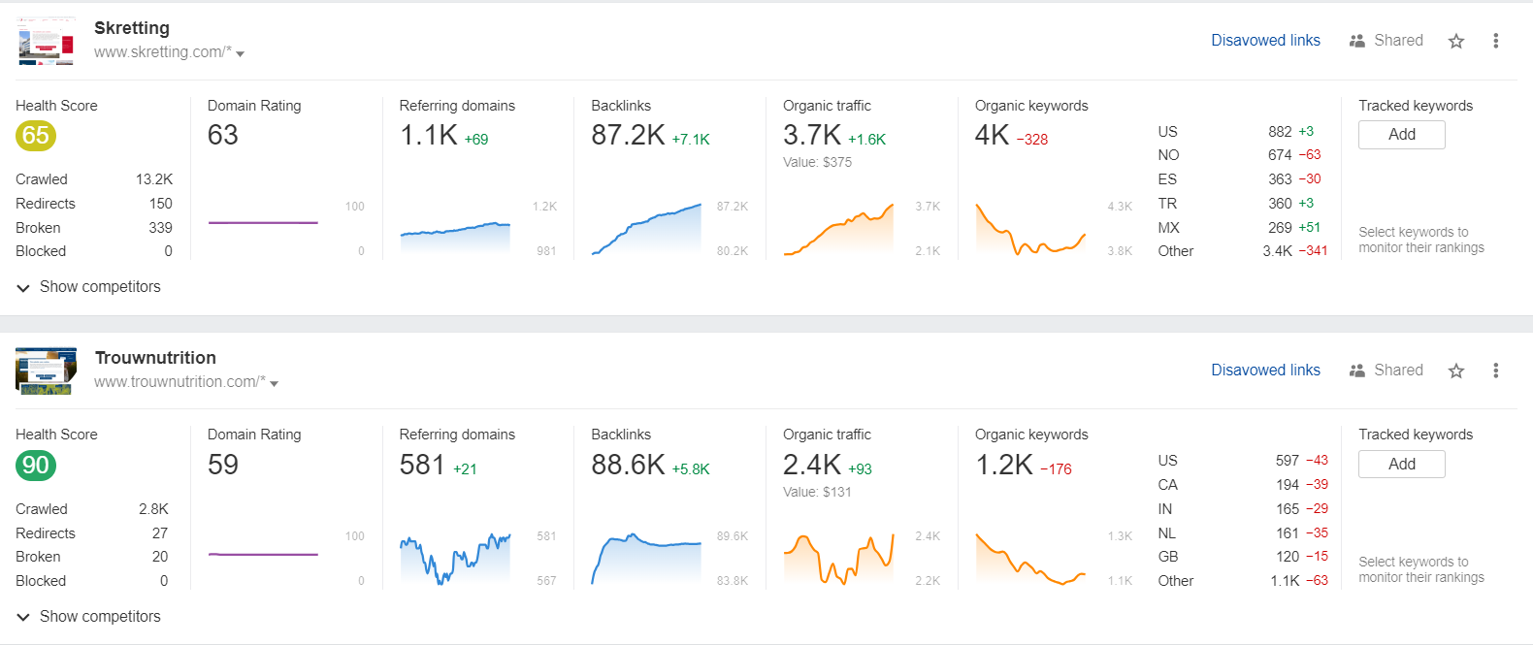Open Disavowed links for Skretting
The image size is (1533, 645).
(1265, 41)
